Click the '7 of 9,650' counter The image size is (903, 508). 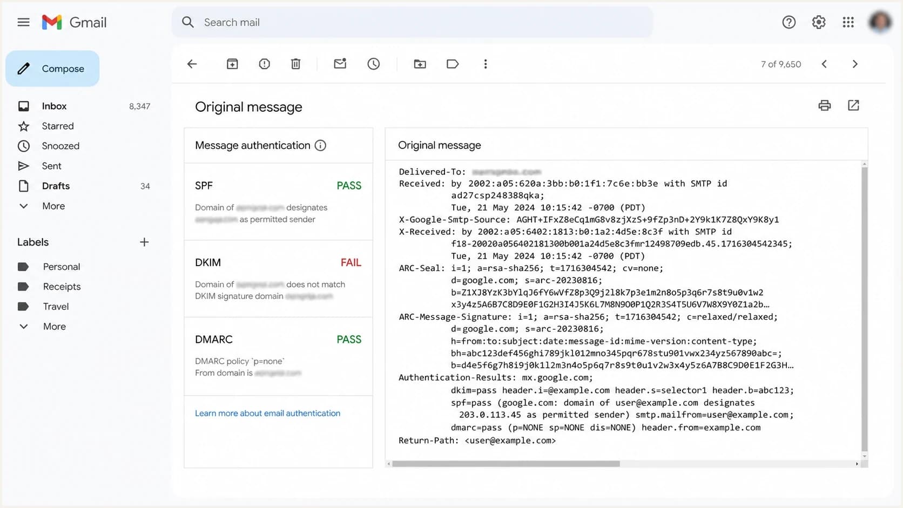(781, 64)
